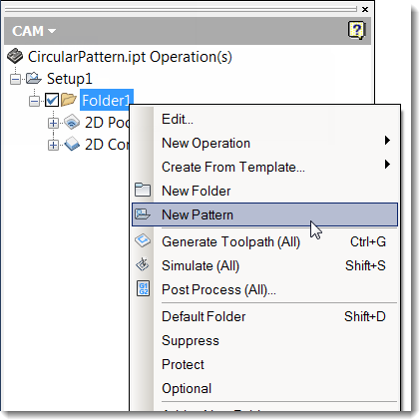Viewport: 420px width, 420px height.
Task: Click the 2D Pocket operation icon
Action: pyautogui.click(x=72, y=122)
